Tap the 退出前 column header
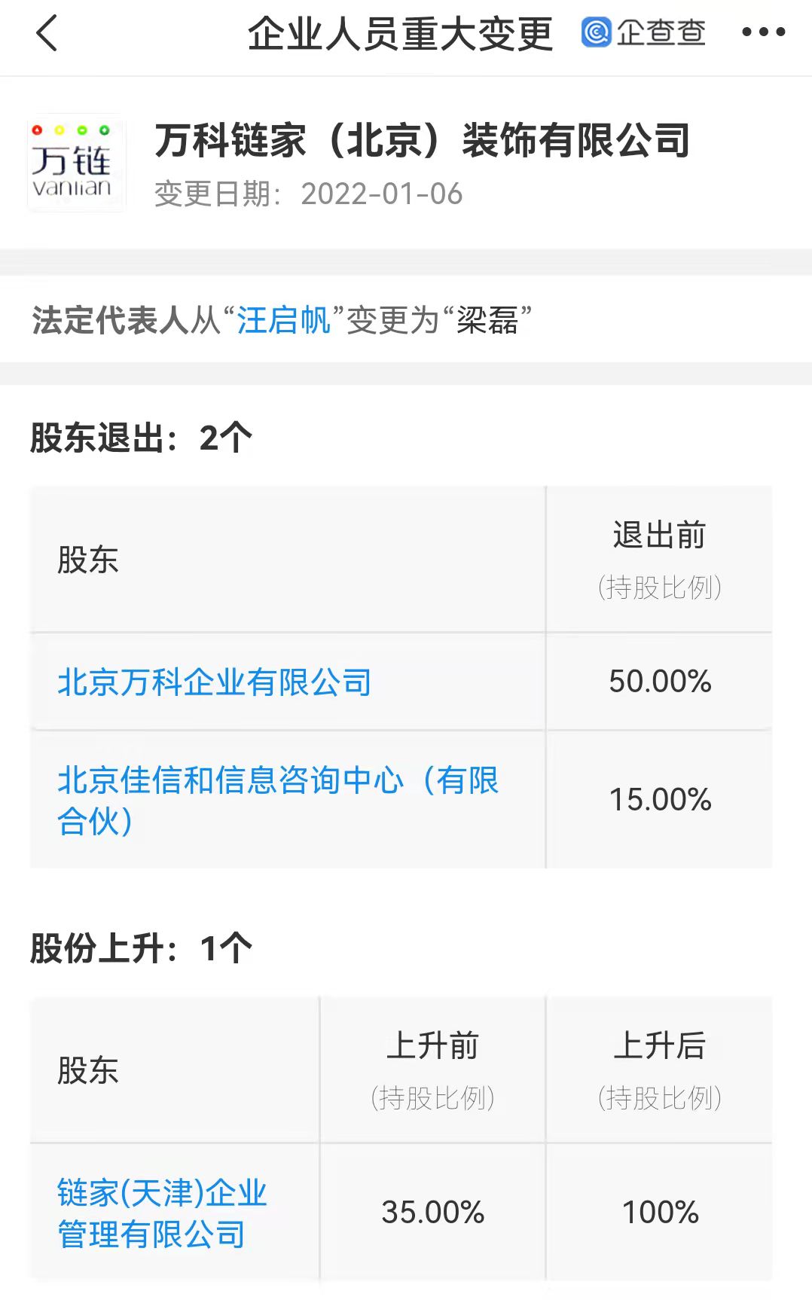Screen dimensions: 812x1300 [659, 536]
